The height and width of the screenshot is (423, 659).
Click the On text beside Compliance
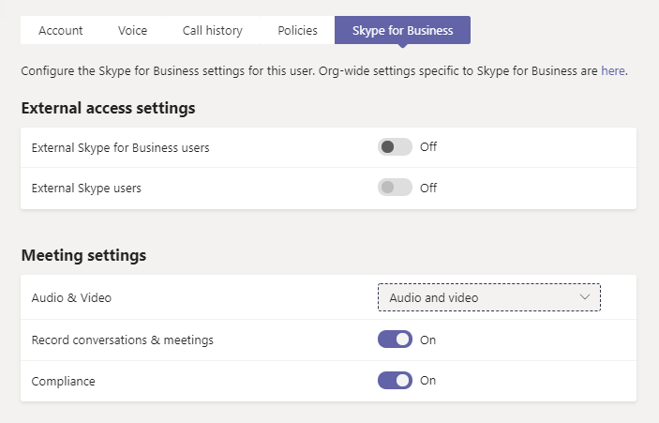[427, 381]
